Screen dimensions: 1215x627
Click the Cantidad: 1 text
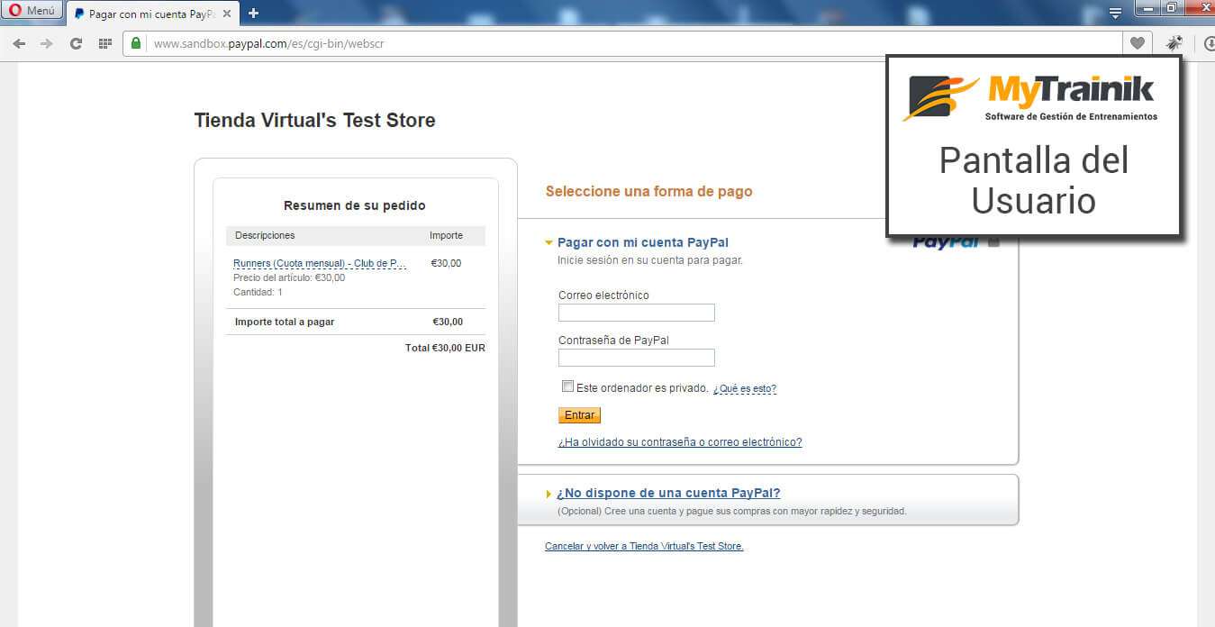tap(258, 292)
